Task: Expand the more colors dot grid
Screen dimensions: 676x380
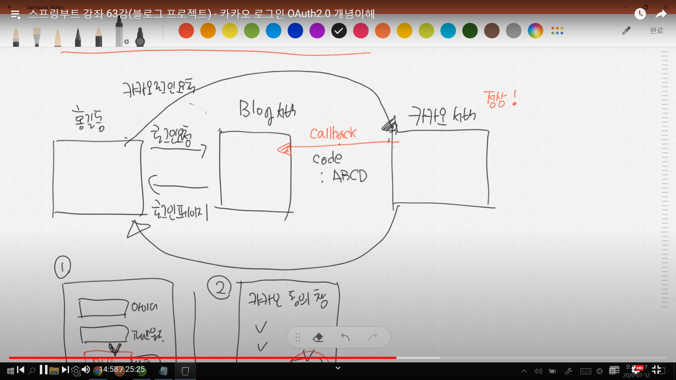Action: pos(557,31)
